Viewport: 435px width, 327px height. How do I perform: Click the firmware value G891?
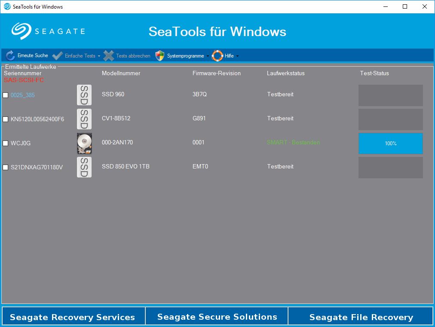click(x=199, y=118)
